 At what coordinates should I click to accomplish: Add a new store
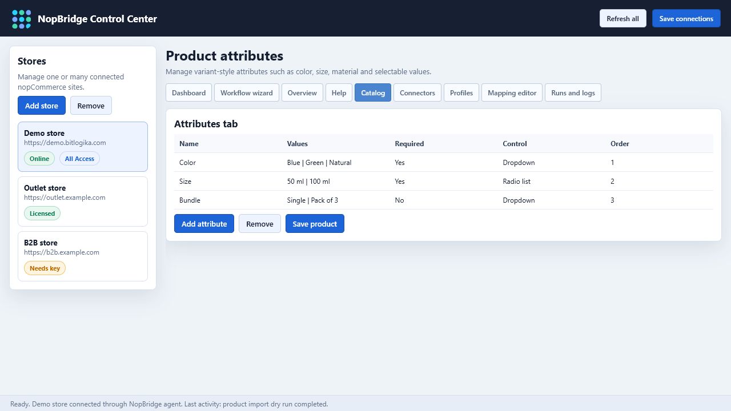coord(42,106)
